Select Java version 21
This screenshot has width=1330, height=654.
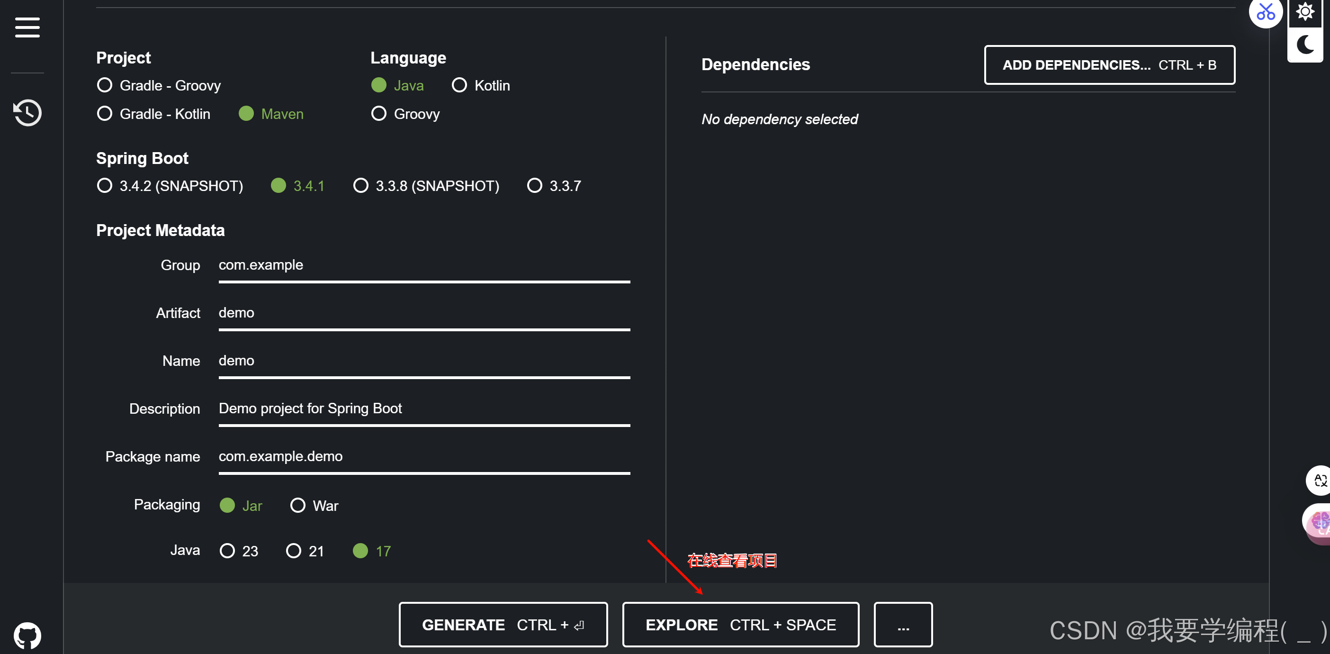[x=305, y=551]
